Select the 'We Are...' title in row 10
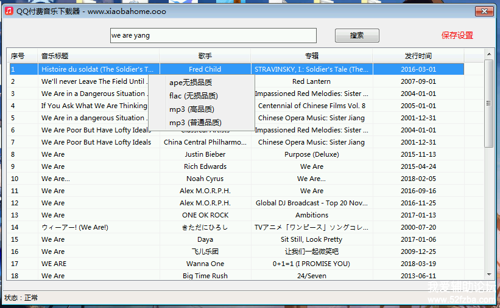The image size is (500, 308). [55, 179]
